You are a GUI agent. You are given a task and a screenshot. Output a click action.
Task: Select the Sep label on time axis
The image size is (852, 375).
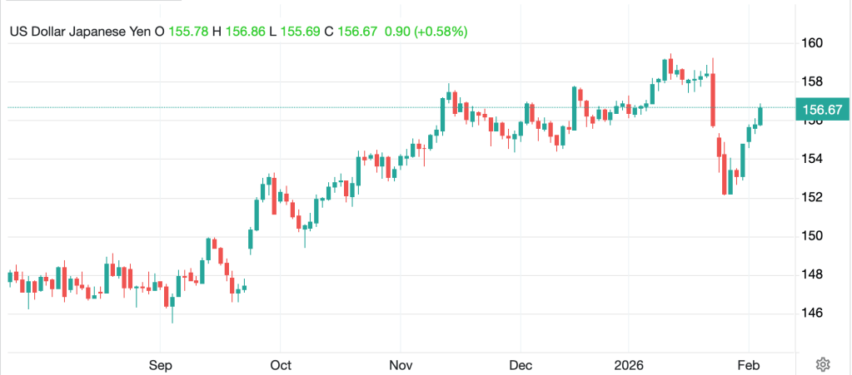pyautogui.click(x=160, y=364)
